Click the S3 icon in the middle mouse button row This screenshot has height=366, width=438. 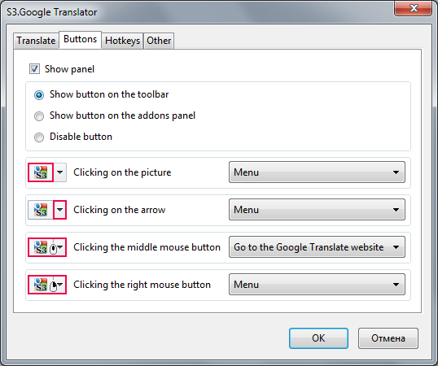click(x=41, y=247)
